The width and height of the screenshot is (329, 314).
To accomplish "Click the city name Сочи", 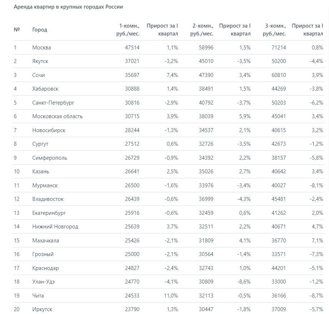I will (39, 75).
